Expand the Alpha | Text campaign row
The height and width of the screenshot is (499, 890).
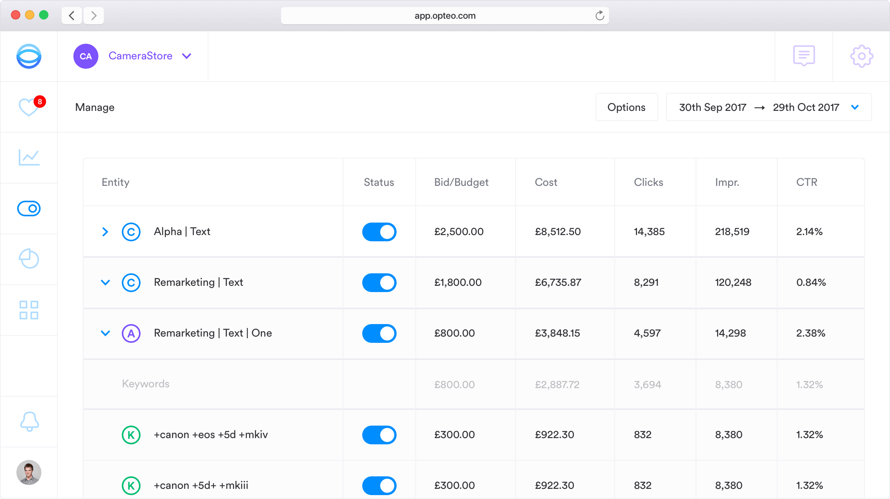pos(105,232)
